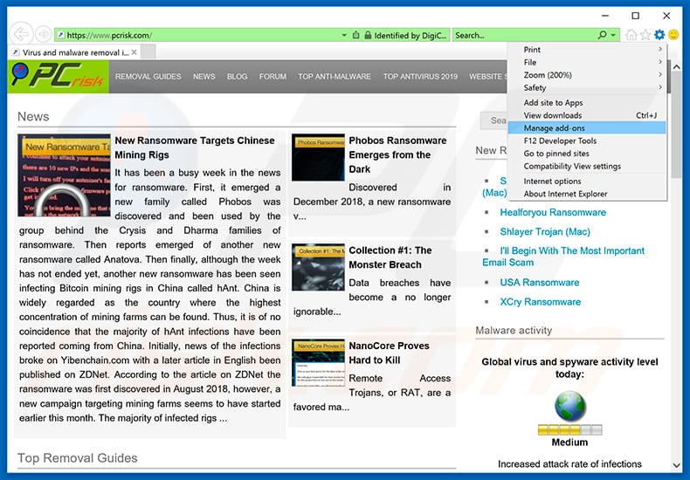Screen dimensions: 690x480
Task: Open a new blank tab
Action: [148, 51]
